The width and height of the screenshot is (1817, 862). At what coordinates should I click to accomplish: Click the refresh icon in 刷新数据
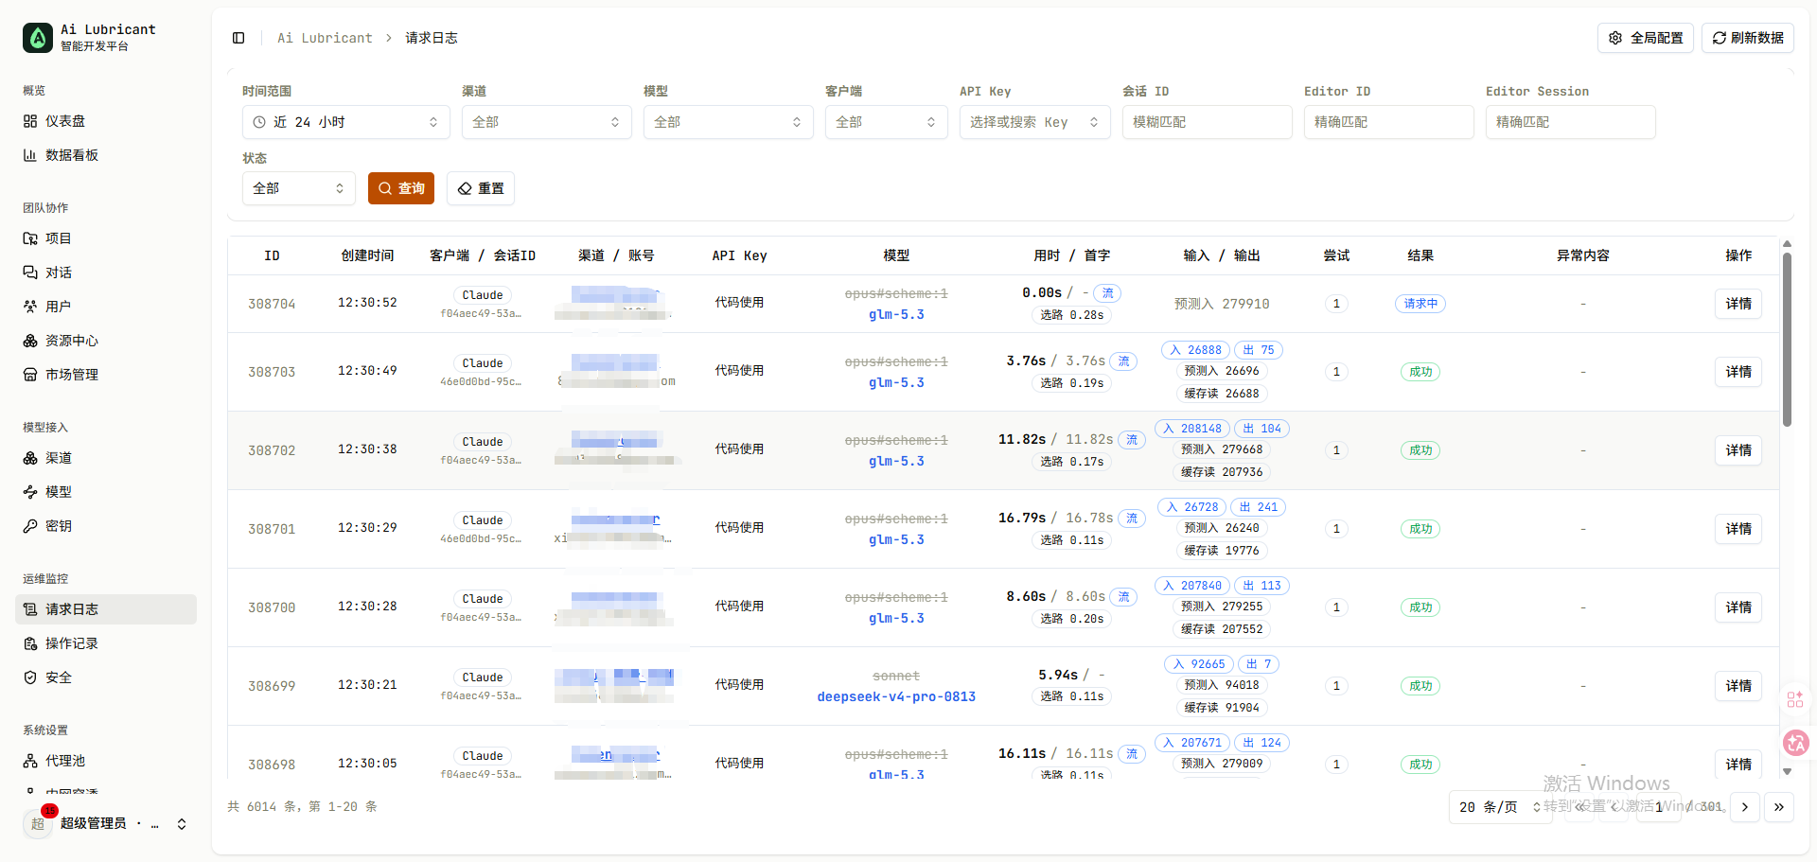click(1720, 38)
